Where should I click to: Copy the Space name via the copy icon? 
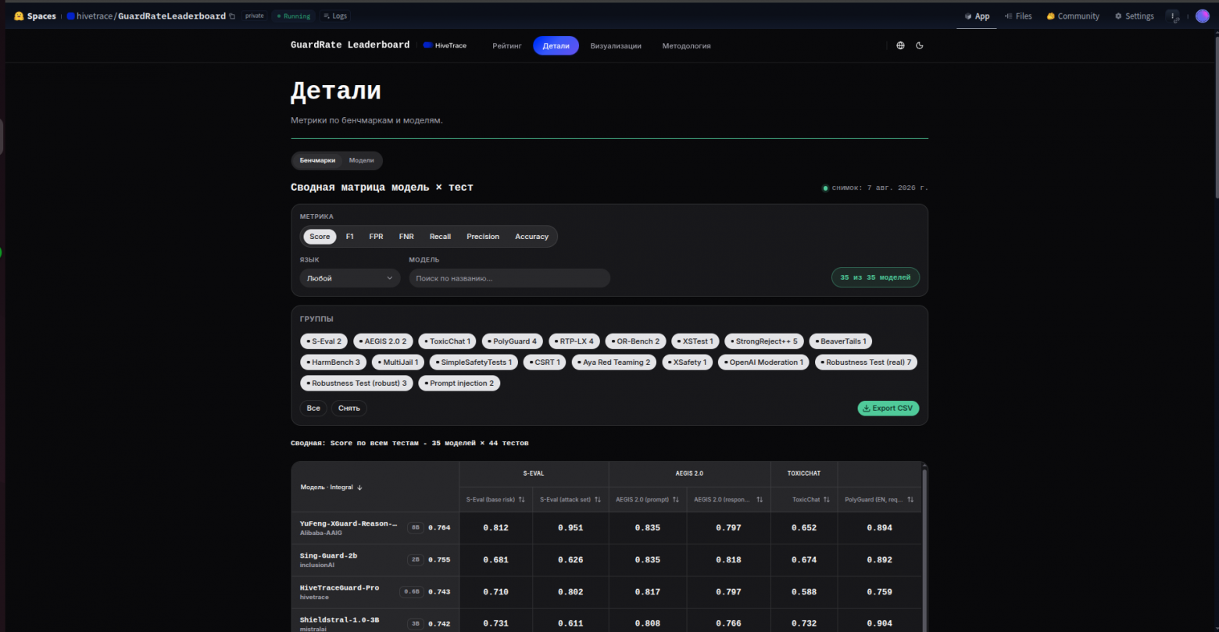coord(232,16)
